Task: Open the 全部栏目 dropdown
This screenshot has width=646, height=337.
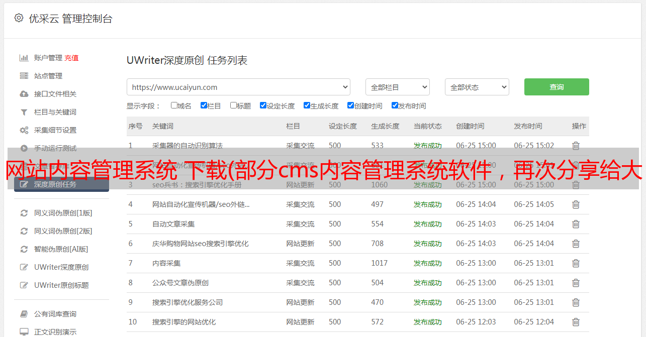Action: point(397,87)
